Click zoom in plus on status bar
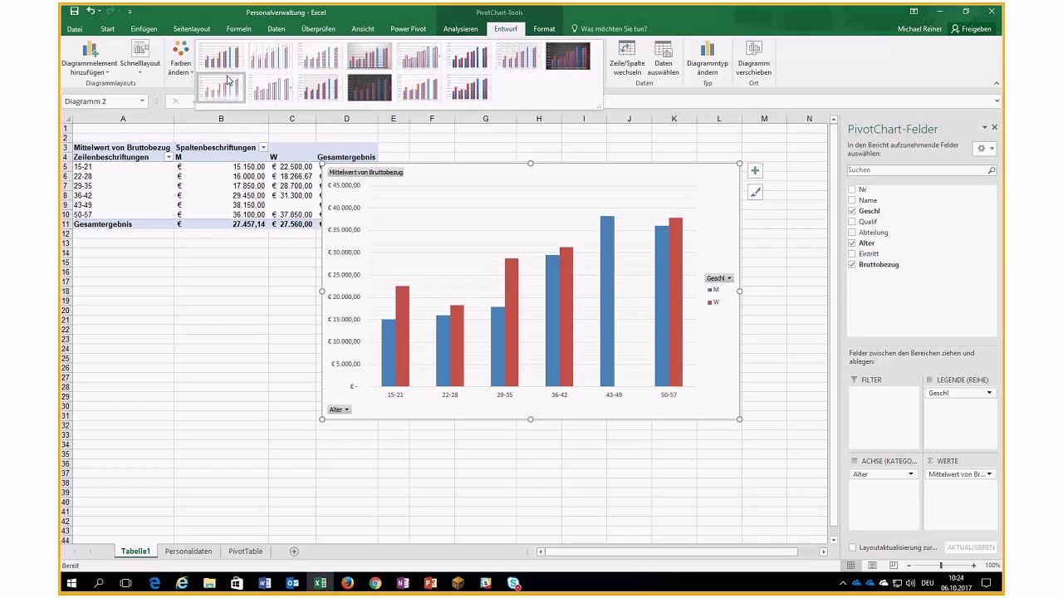 [975, 566]
